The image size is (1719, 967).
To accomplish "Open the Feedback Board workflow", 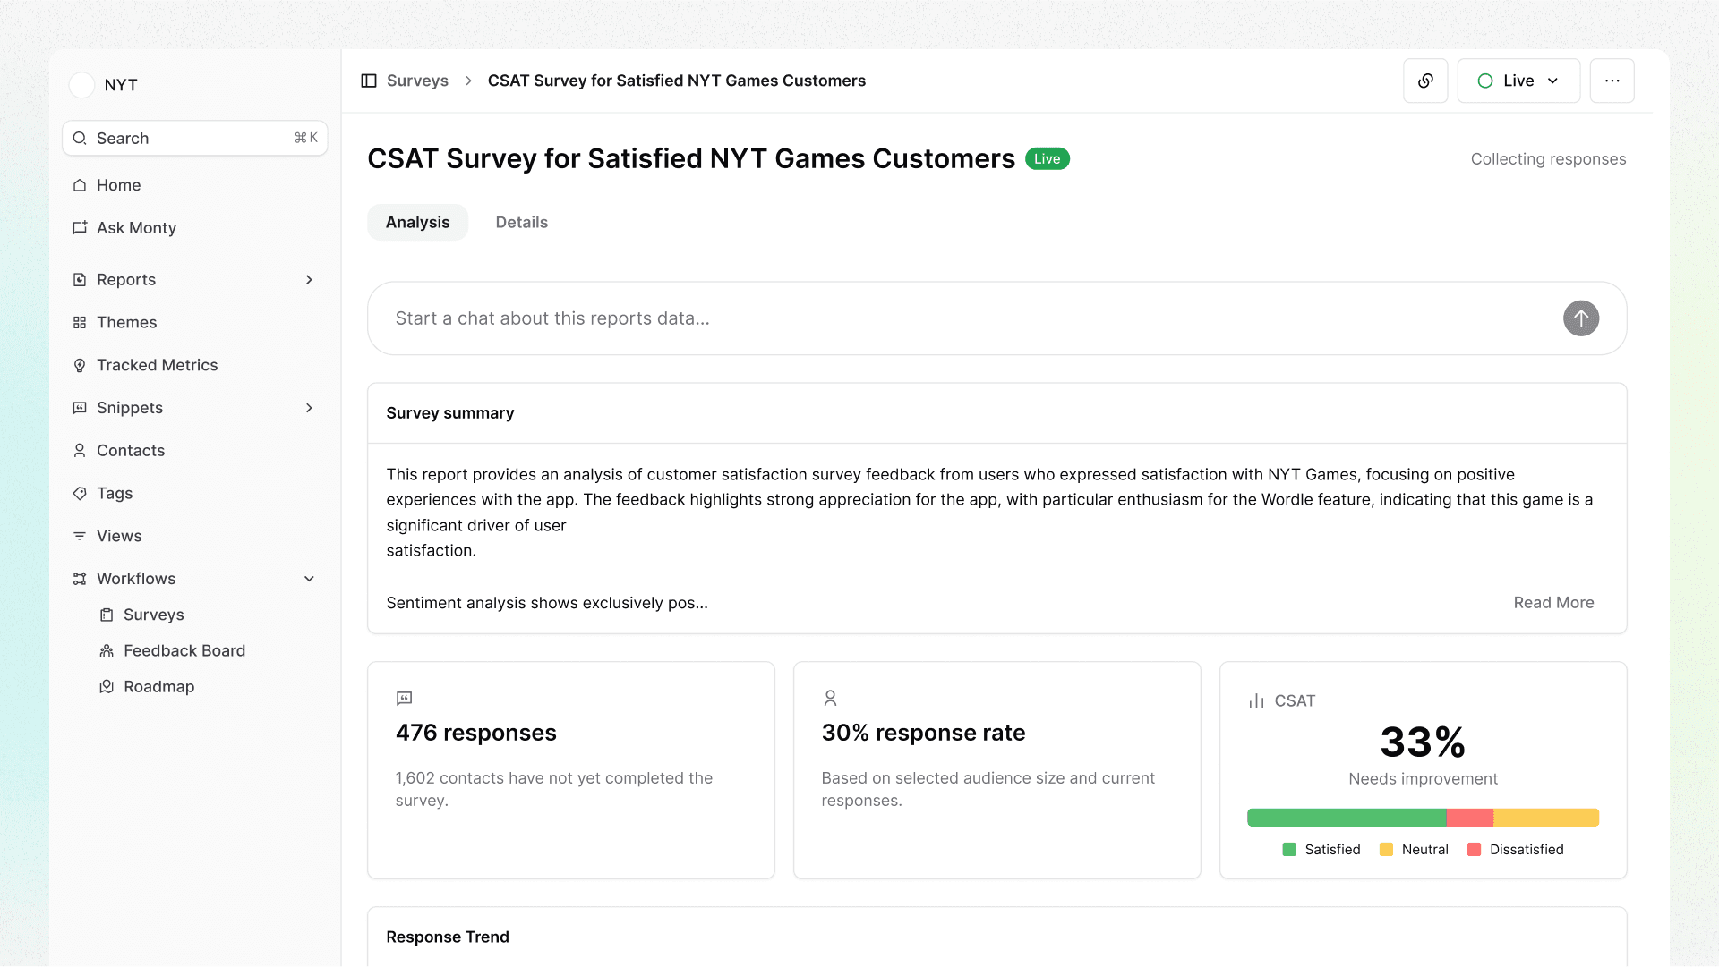I will click(x=184, y=650).
